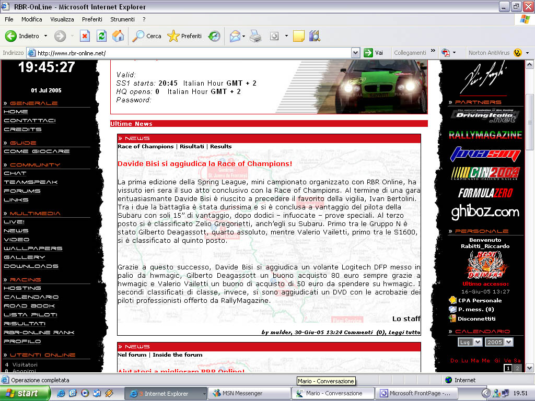
Task: Open the Preferiti menu
Action: coord(92,19)
